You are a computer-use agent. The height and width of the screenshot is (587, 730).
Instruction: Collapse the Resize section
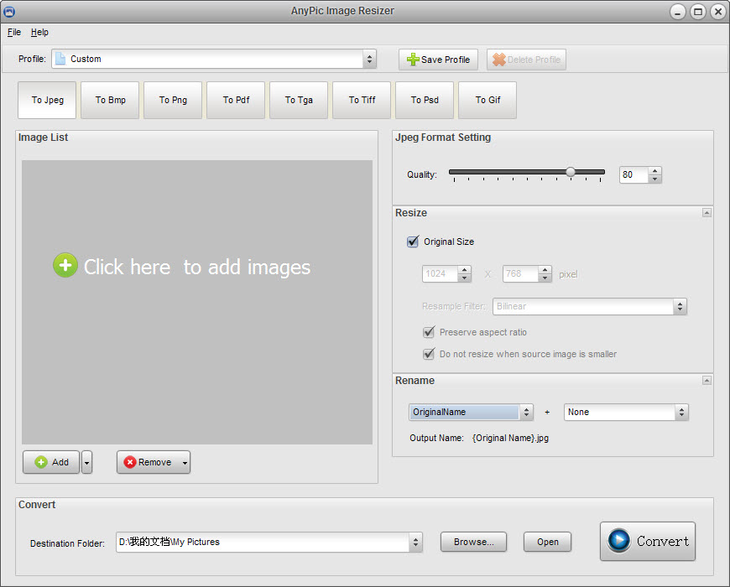pyautogui.click(x=707, y=212)
